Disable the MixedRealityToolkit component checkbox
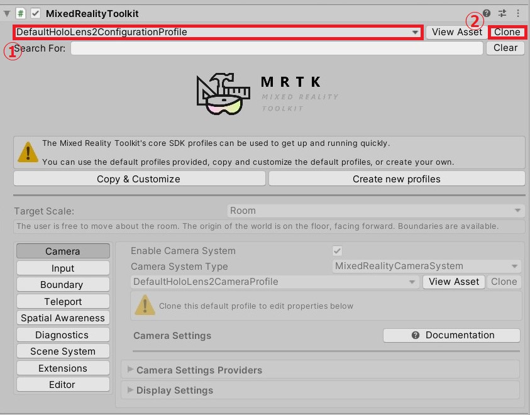The height and width of the screenshot is (415, 530). click(35, 13)
